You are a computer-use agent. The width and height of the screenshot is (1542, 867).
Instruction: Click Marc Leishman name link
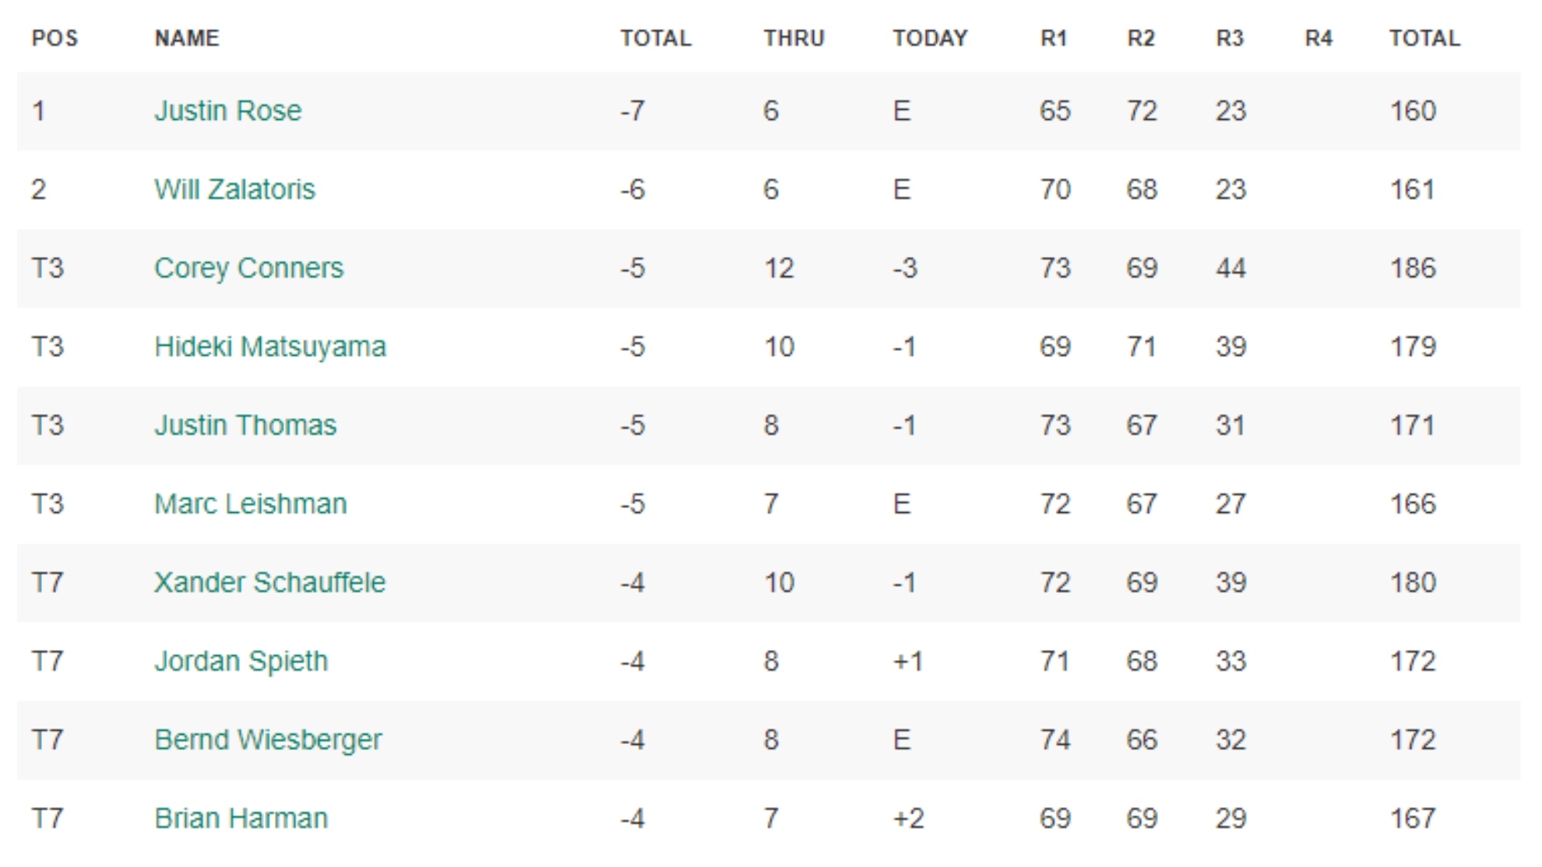[x=250, y=504]
